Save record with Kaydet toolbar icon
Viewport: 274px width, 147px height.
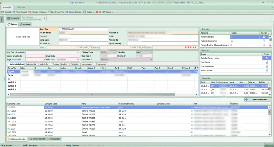(3, 12)
